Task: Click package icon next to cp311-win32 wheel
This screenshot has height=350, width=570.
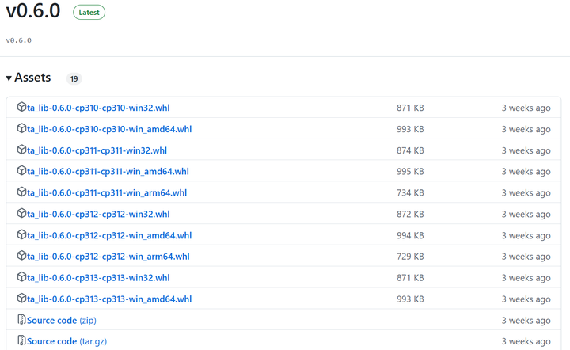Action: [21, 150]
